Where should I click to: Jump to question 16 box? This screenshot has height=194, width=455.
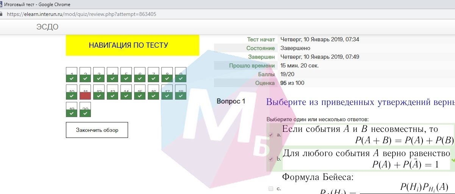pyautogui.click(x=153, y=92)
